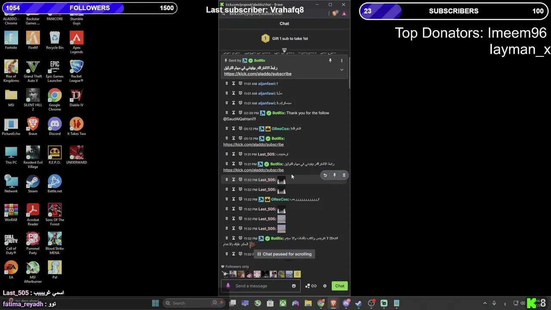
Task: Click the Brave Rewards triangle icon
Action: coord(344,13)
